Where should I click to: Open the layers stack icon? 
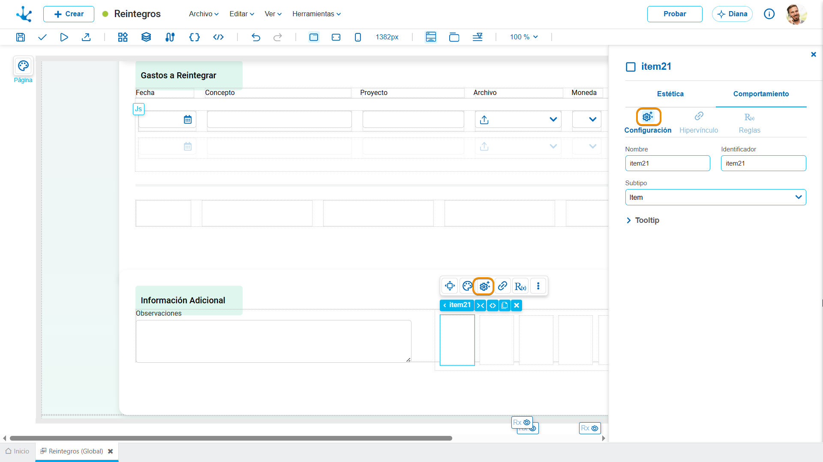click(146, 37)
